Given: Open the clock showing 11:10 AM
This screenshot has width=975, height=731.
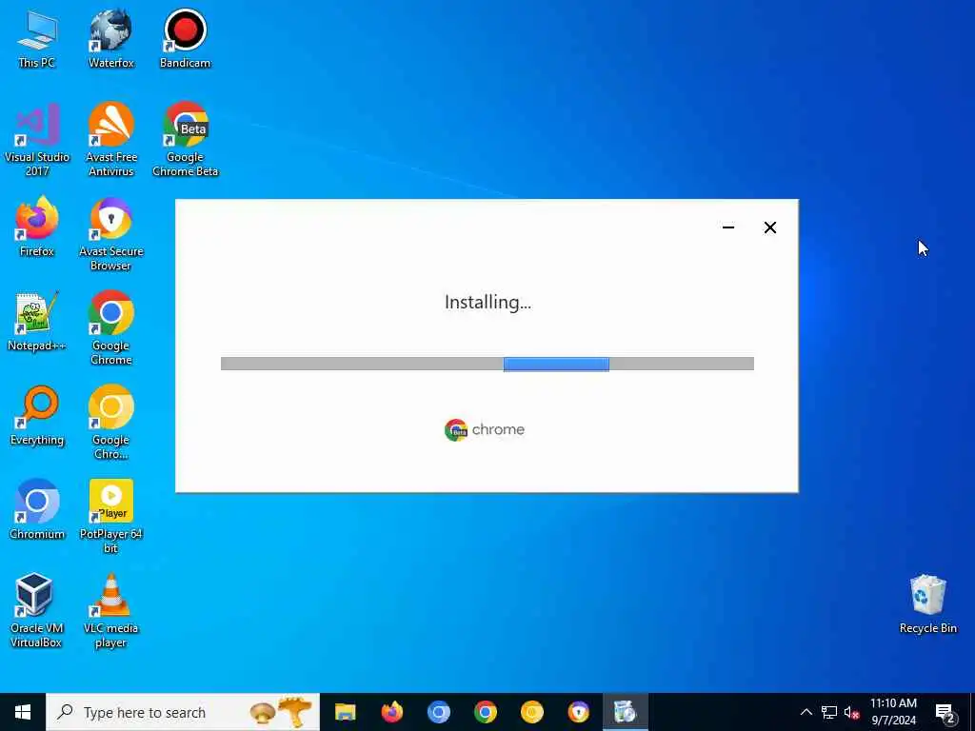Looking at the screenshot, I should [x=893, y=712].
